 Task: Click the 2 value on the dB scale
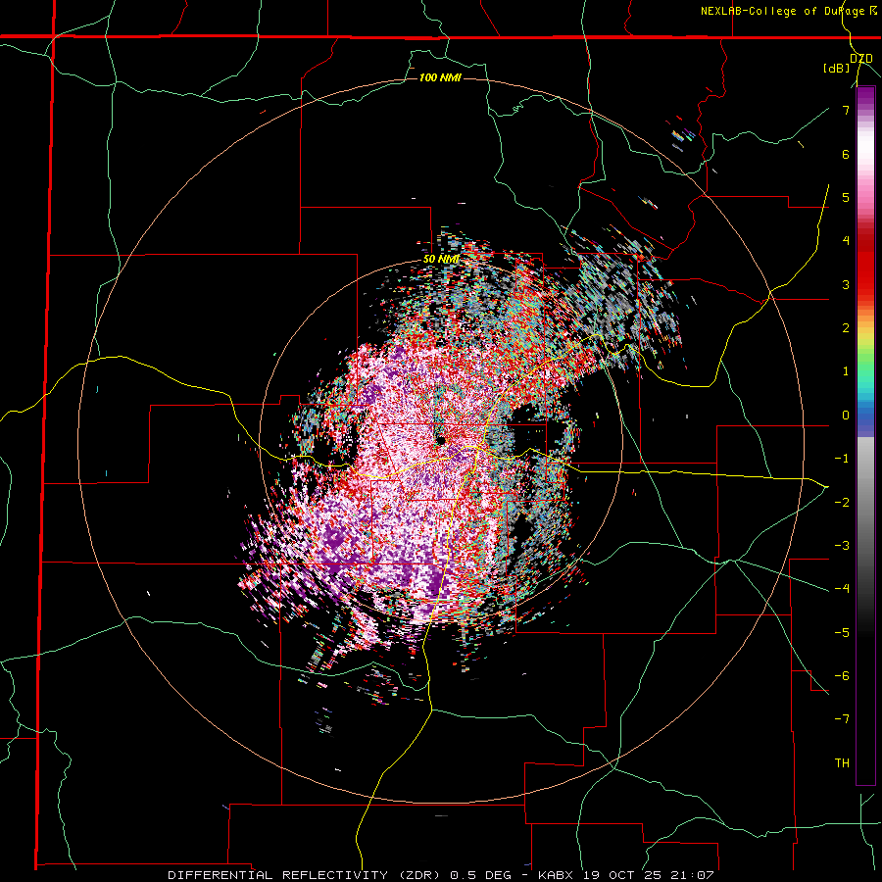click(x=846, y=328)
